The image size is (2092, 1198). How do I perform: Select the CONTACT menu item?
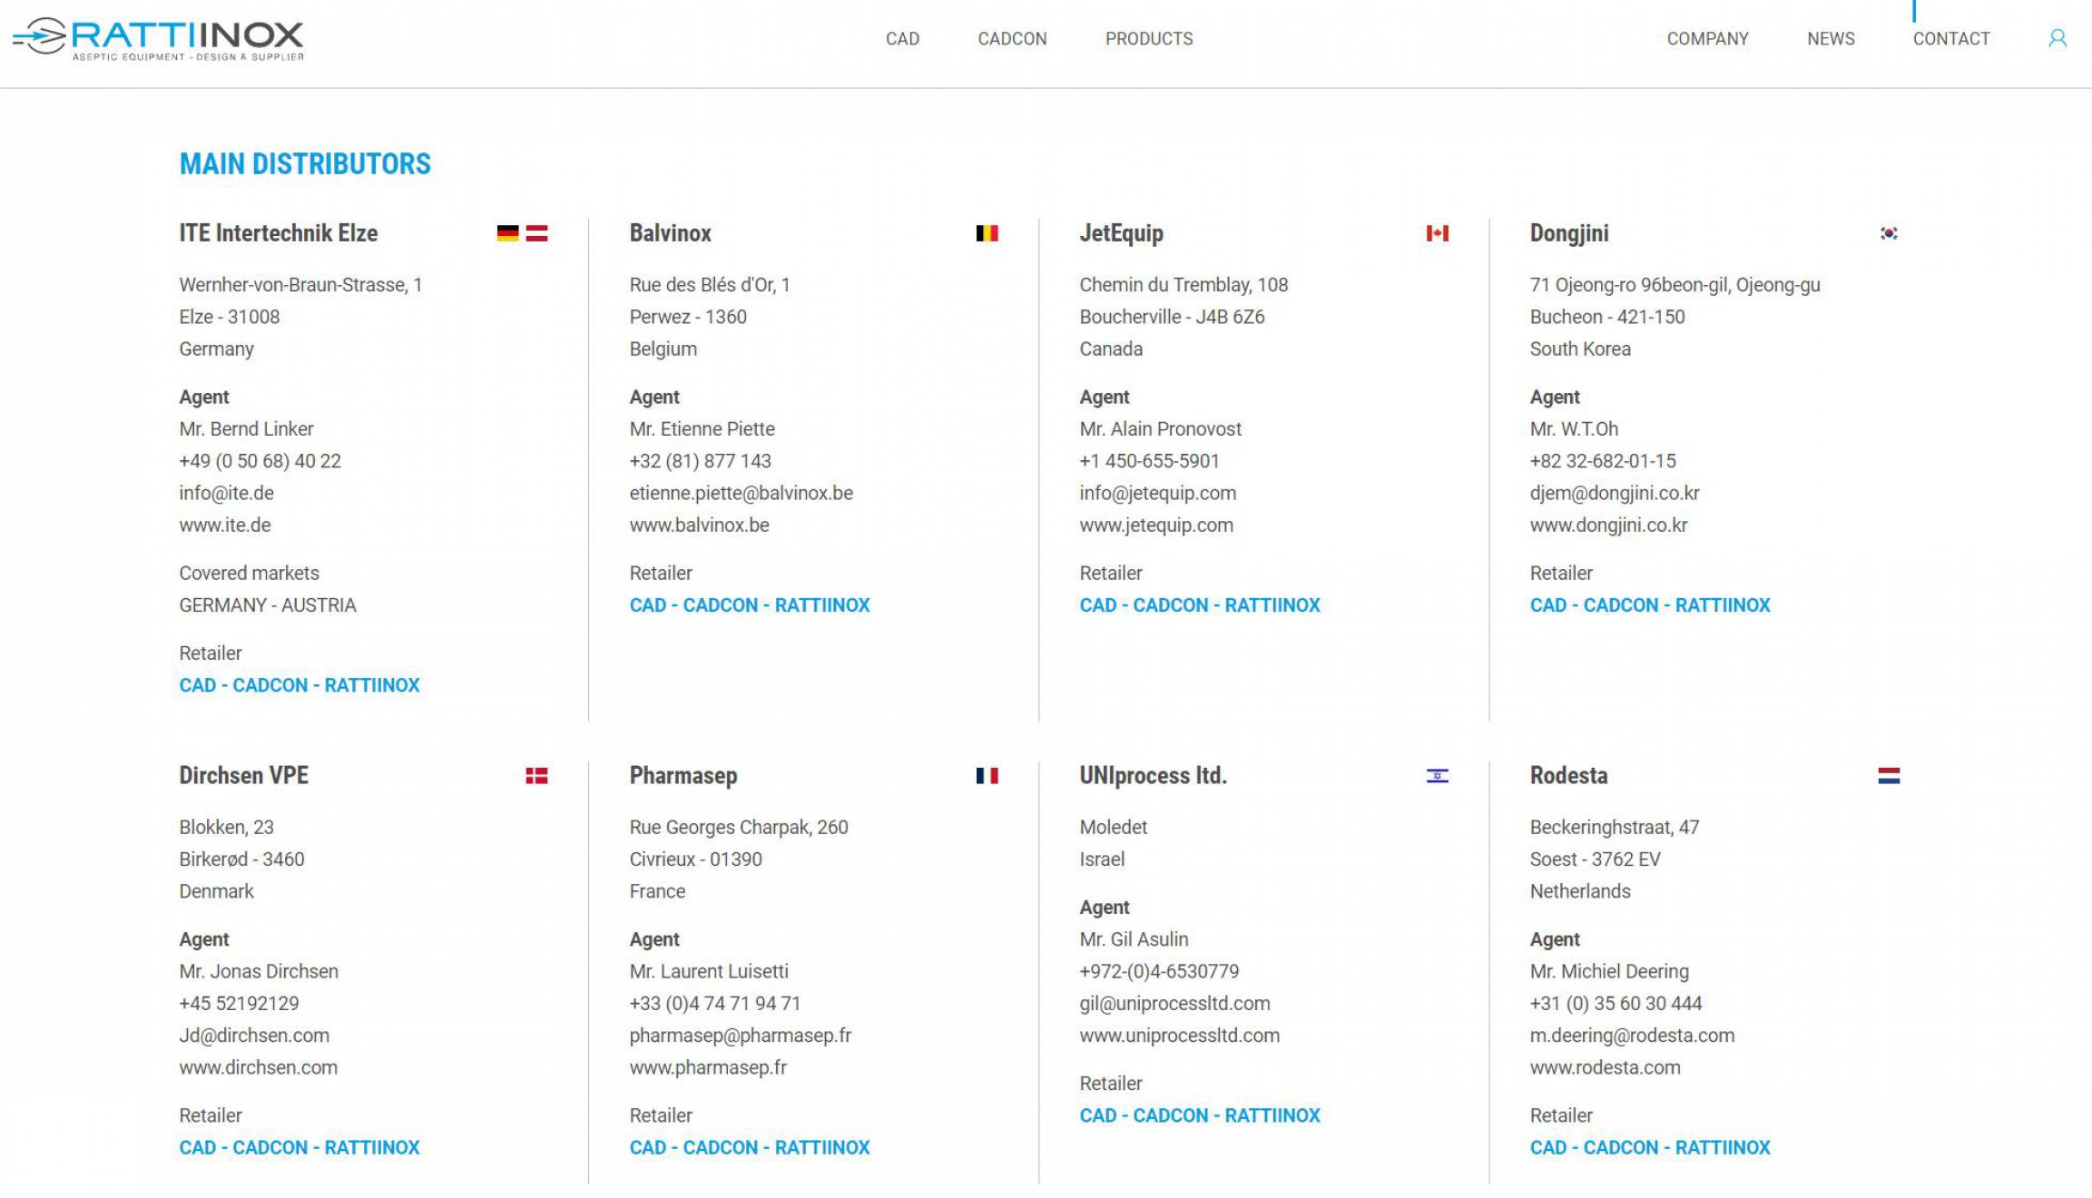coord(1951,39)
